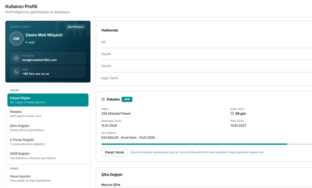Click the renewal note beside Paketi Yenile
This screenshot has width=312, height=188.
197,152
